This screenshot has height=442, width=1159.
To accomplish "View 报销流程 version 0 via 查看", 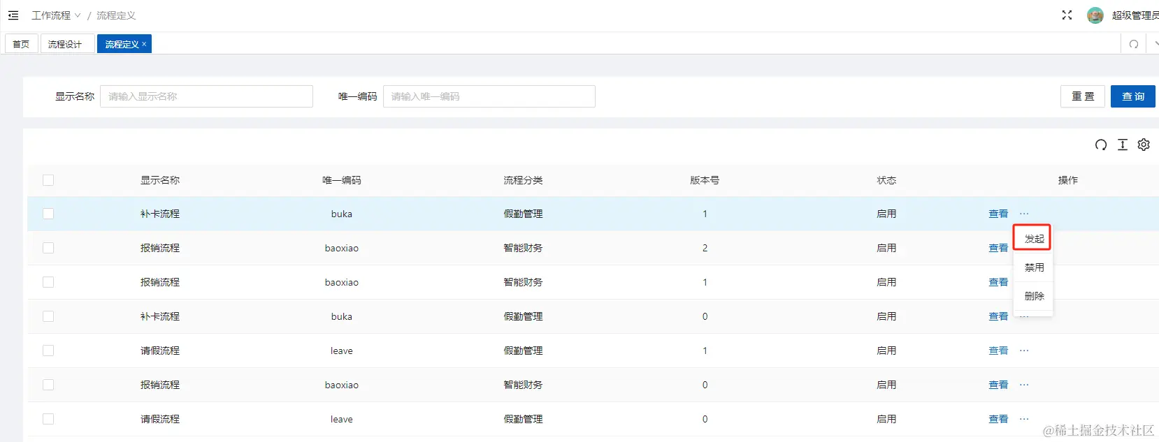I will click(x=998, y=385).
